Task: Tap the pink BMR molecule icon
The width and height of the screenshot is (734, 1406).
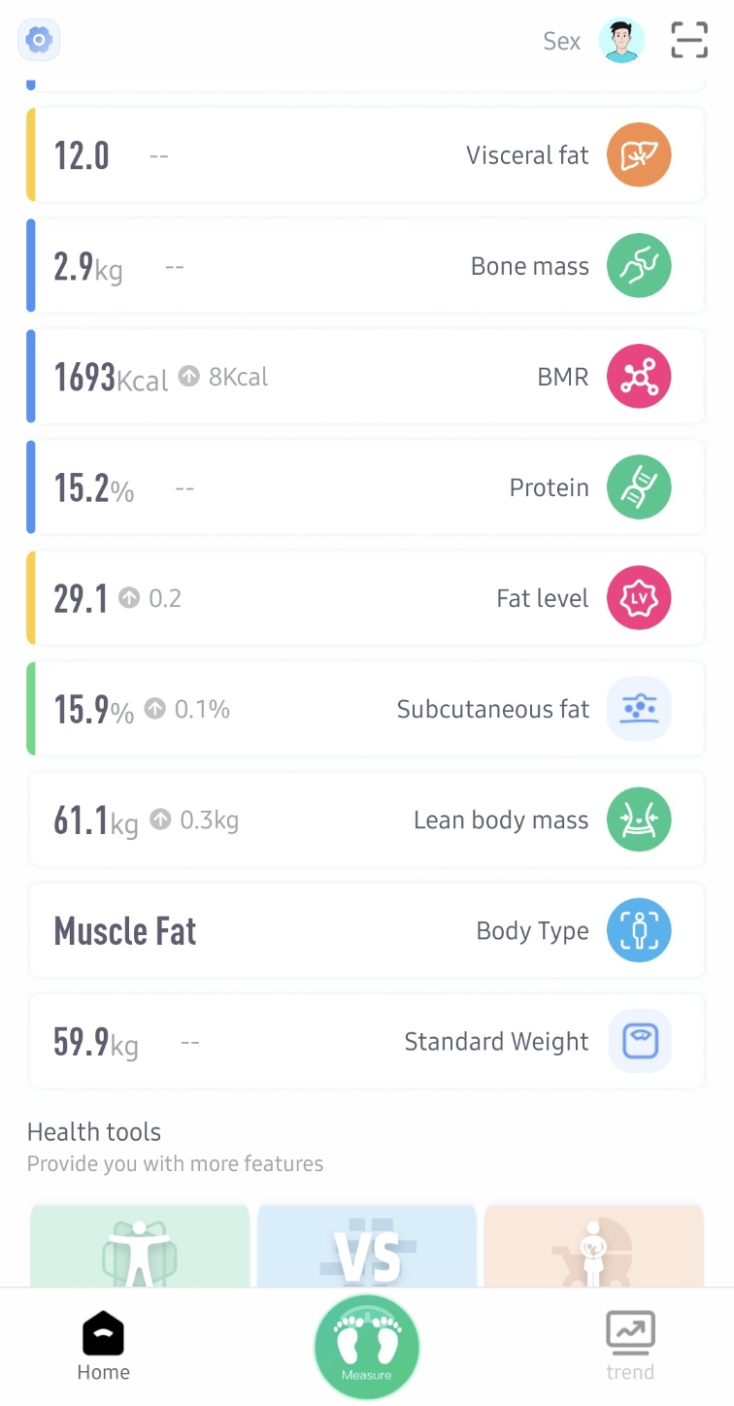Action: [639, 377]
